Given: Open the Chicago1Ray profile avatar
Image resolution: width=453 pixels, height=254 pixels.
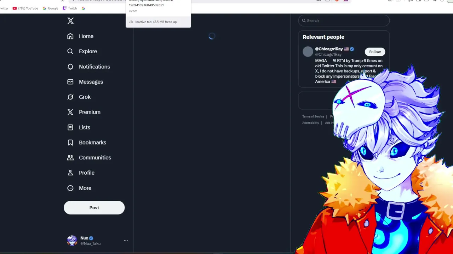Looking at the screenshot, I should 308,52.
